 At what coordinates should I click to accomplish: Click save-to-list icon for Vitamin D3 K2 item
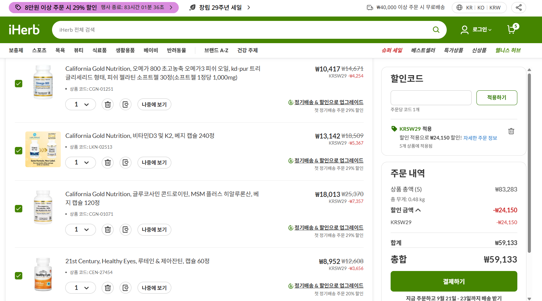pos(126,162)
